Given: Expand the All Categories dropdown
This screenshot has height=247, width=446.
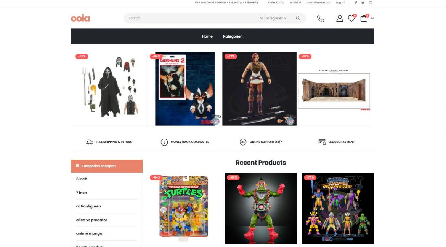Looking at the screenshot, I should coord(273,18).
